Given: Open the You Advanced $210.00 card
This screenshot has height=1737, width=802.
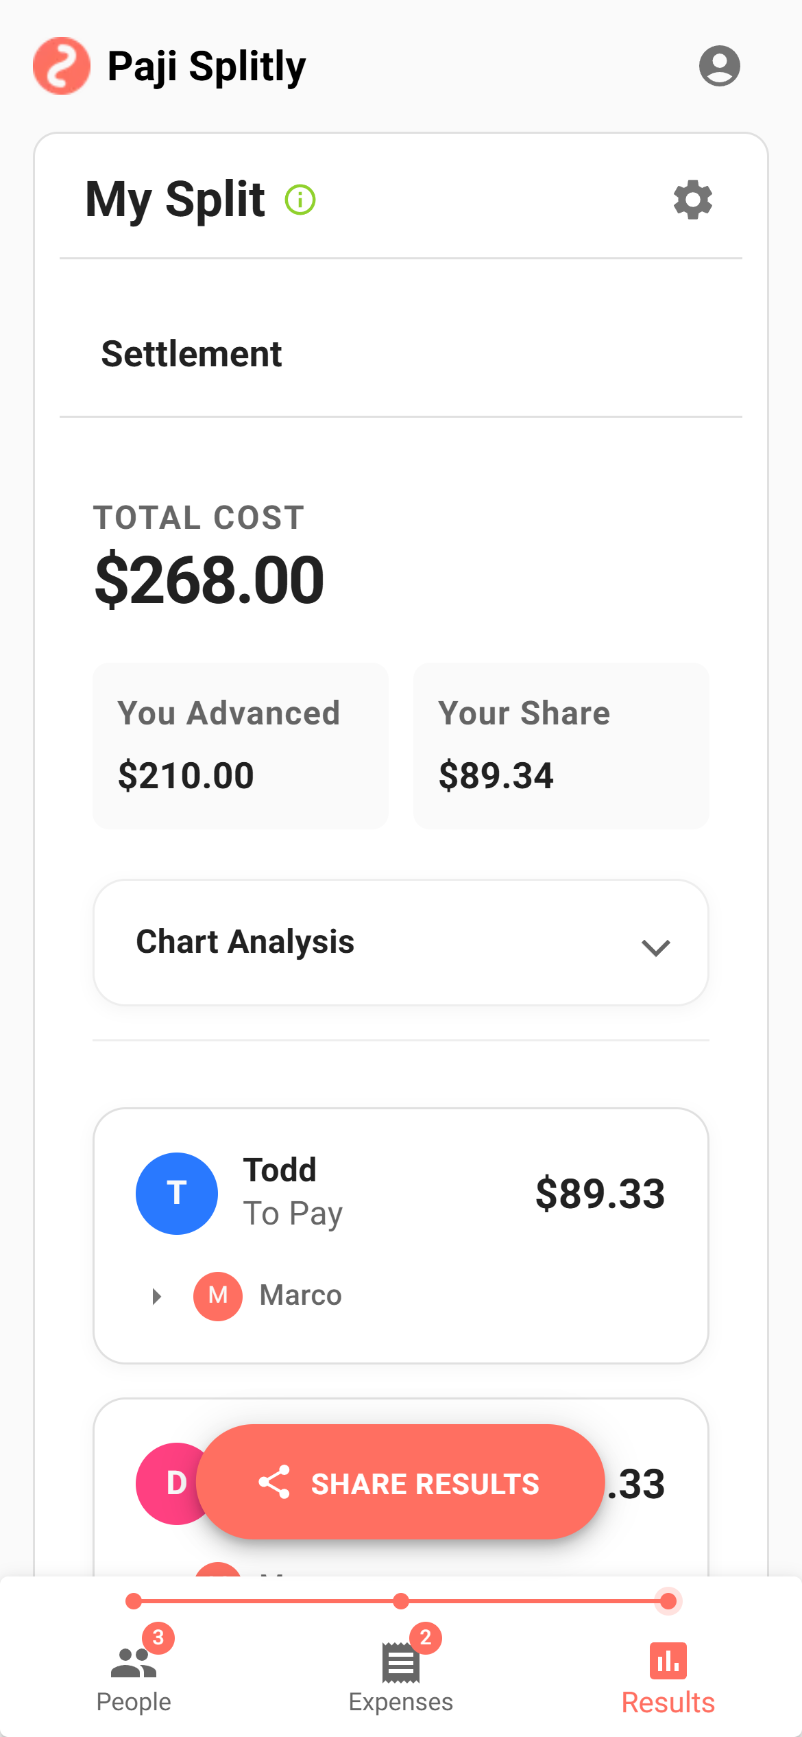Looking at the screenshot, I should pos(241,746).
